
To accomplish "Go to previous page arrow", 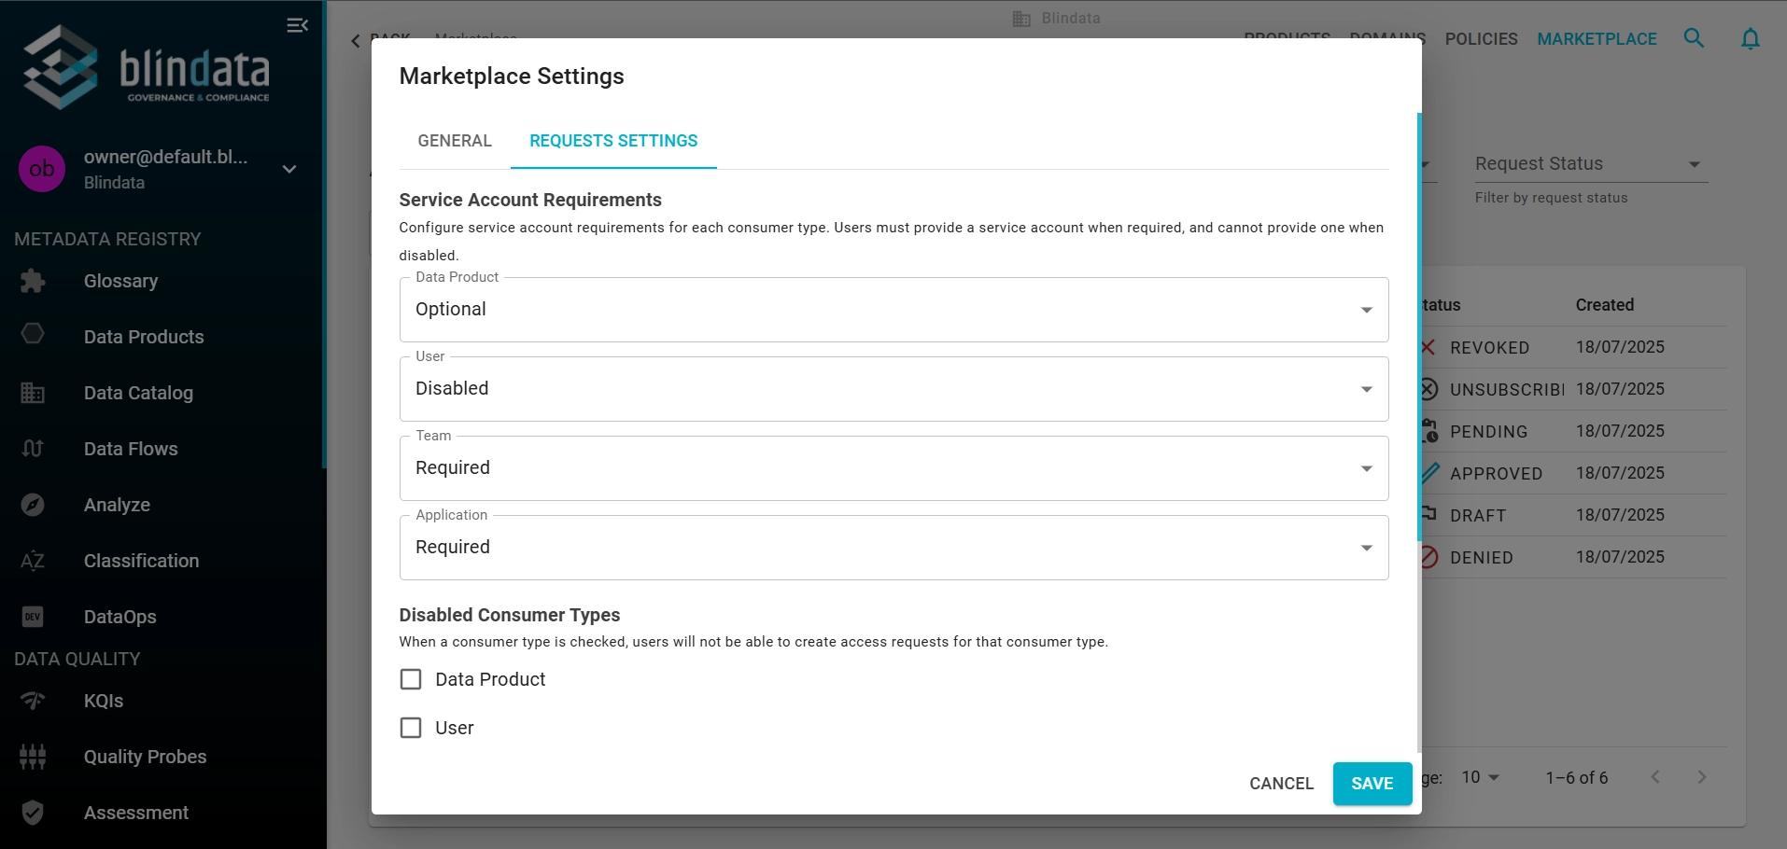I will [x=1655, y=777].
